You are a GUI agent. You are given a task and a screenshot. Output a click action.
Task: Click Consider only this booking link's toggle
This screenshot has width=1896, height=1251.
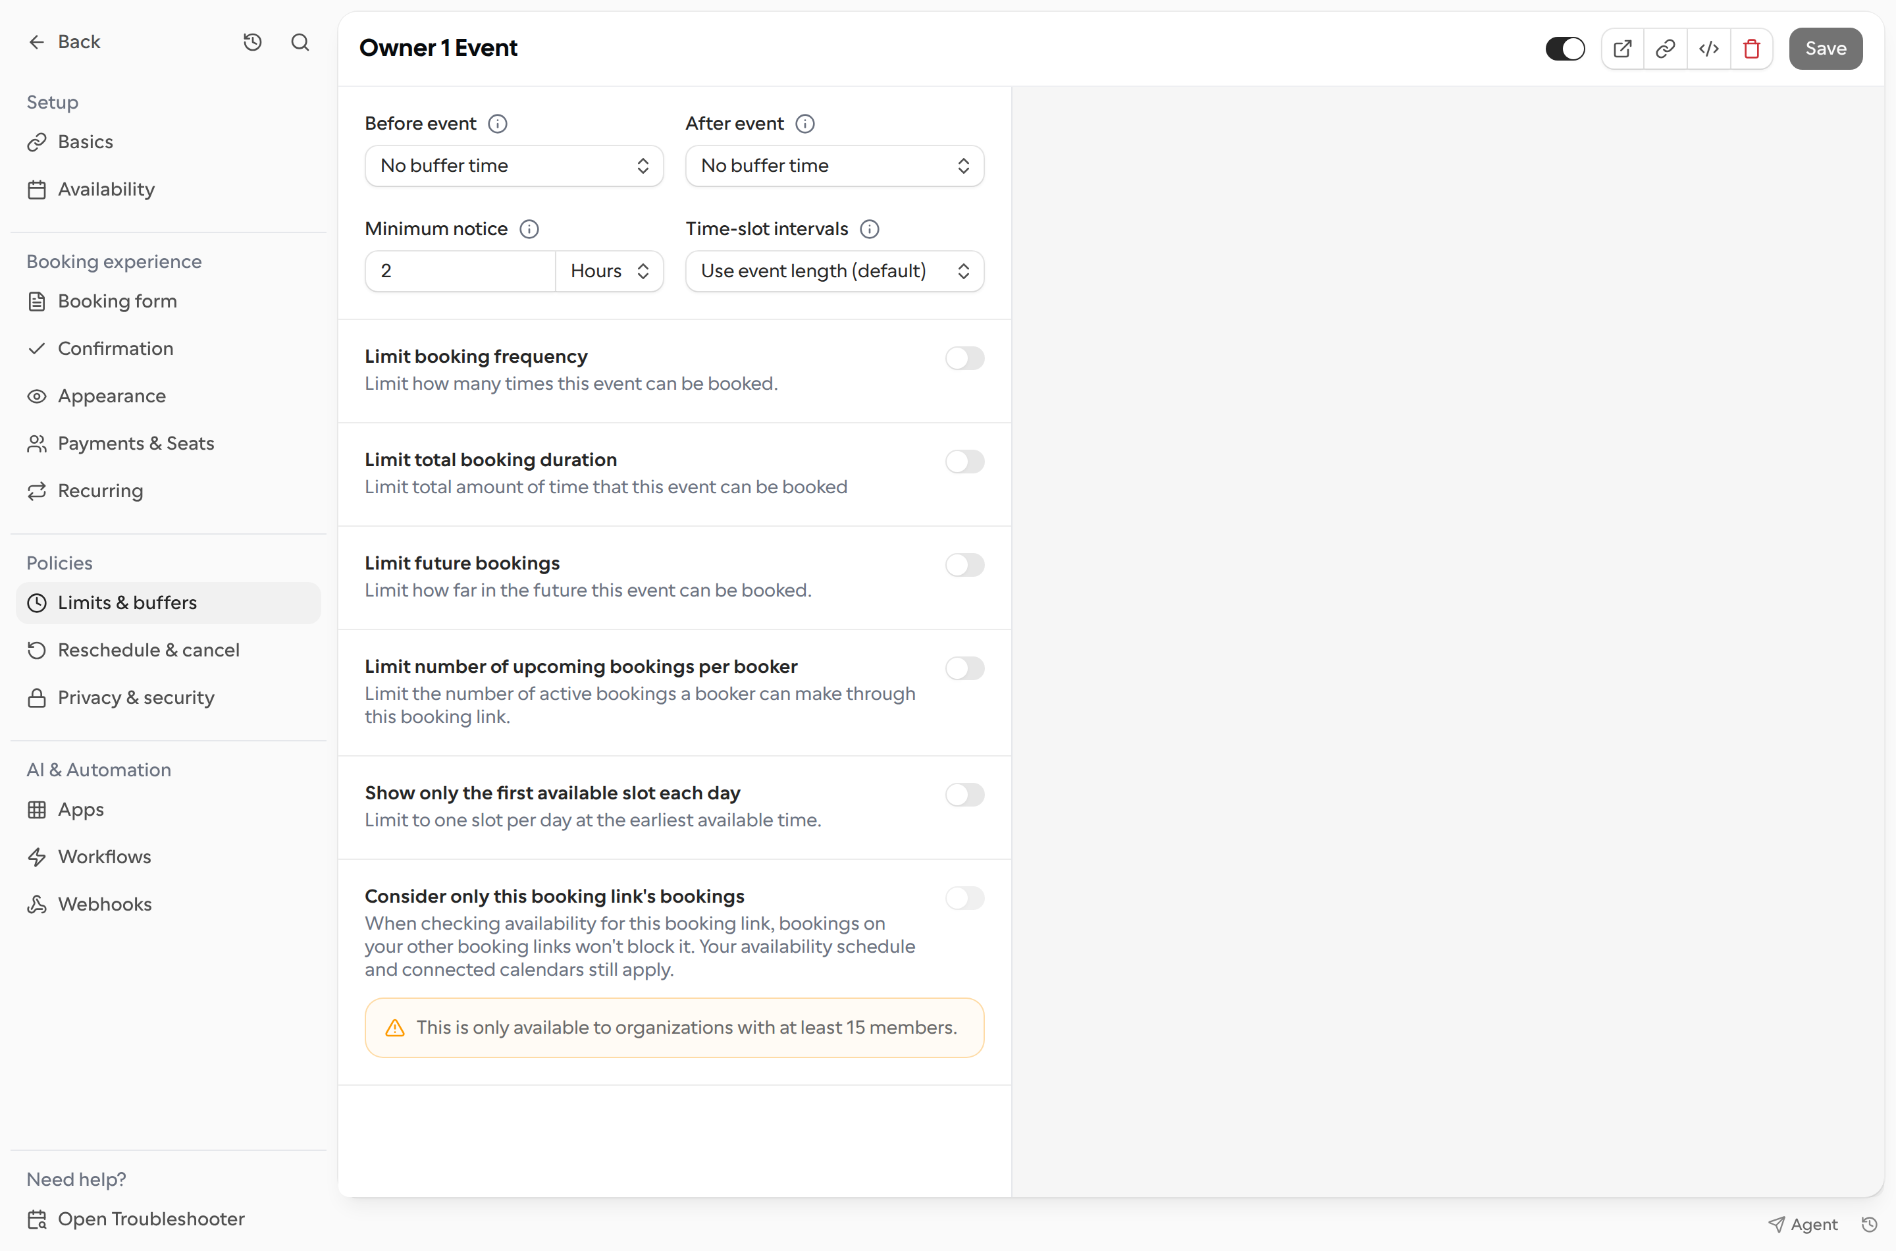pos(964,897)
